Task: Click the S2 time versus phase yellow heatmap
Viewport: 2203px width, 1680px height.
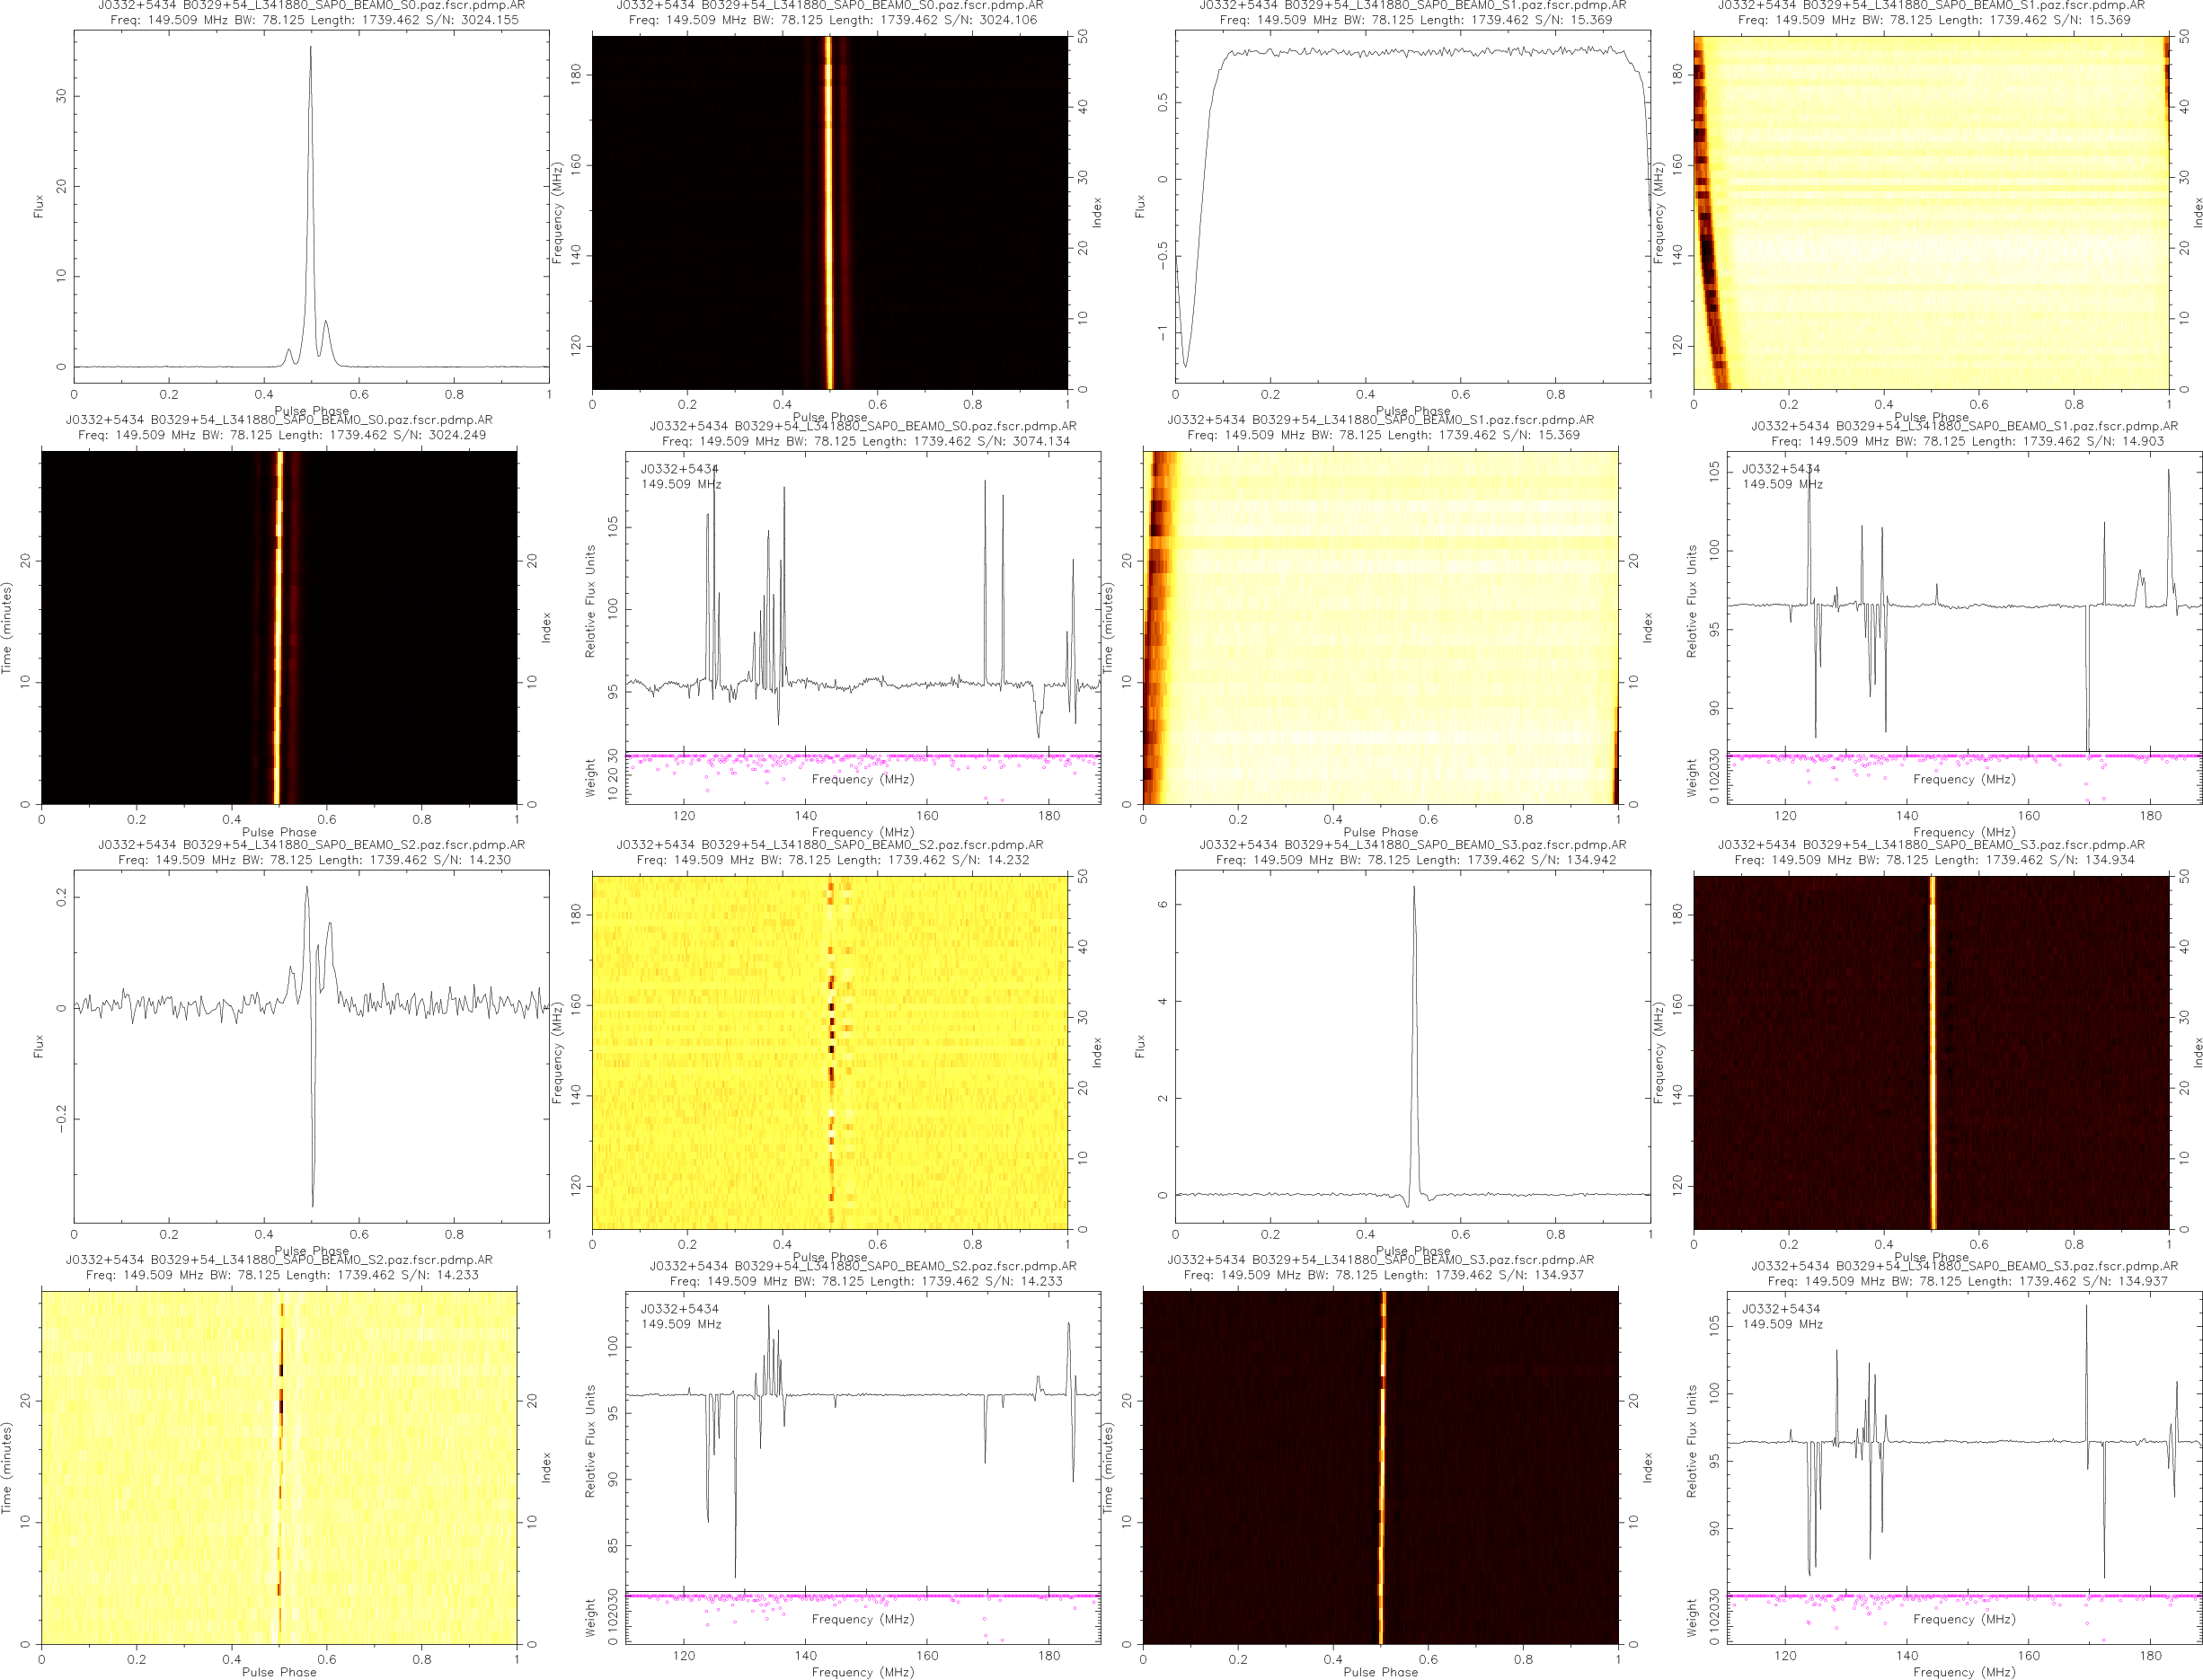Action: point(279,1467)
